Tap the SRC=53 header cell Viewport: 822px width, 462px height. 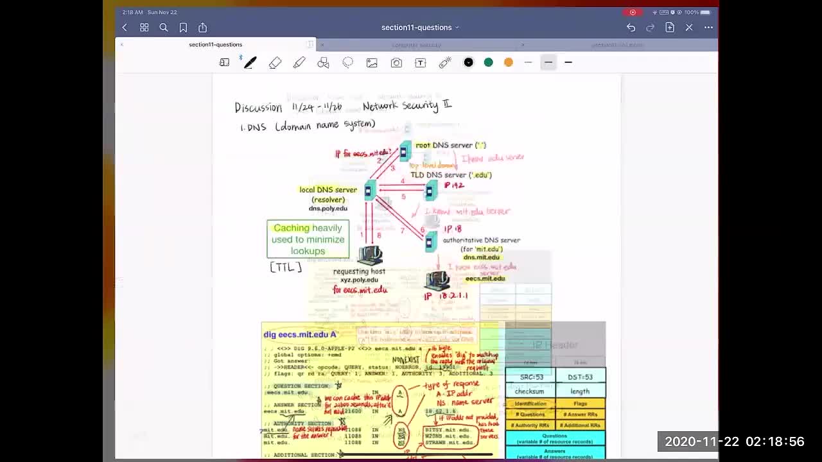(x=530, y=377)
